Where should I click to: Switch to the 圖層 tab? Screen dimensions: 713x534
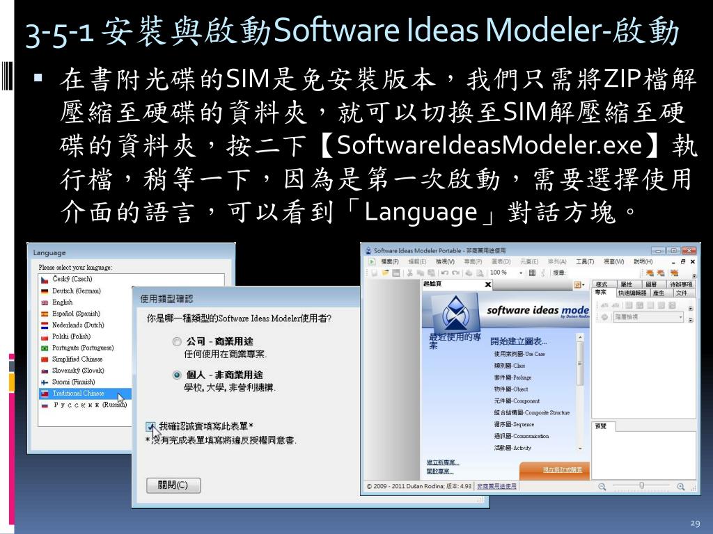[x=654, y=284]
